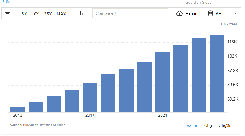Click National Bureau of Statistics of China
The image size is (245, 136).
point(38,125)
